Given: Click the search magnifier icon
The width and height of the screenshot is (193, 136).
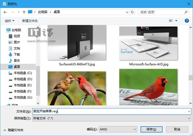Looking at the screenshot, I should [x=186, y=12].
